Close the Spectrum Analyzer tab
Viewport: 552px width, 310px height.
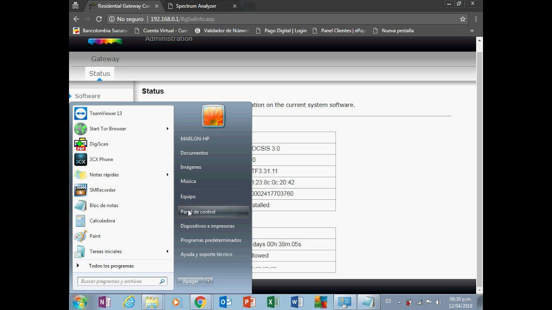[x=235, y=6]
